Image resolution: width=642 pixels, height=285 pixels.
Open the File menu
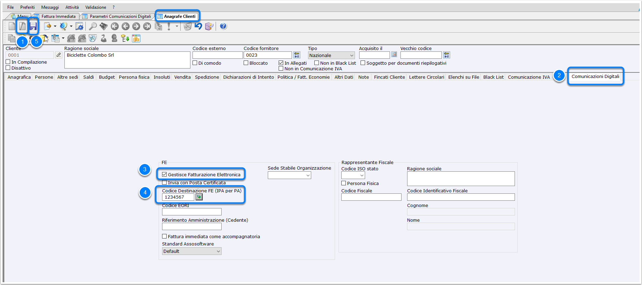pyautogui.click(x=11, y=7)
